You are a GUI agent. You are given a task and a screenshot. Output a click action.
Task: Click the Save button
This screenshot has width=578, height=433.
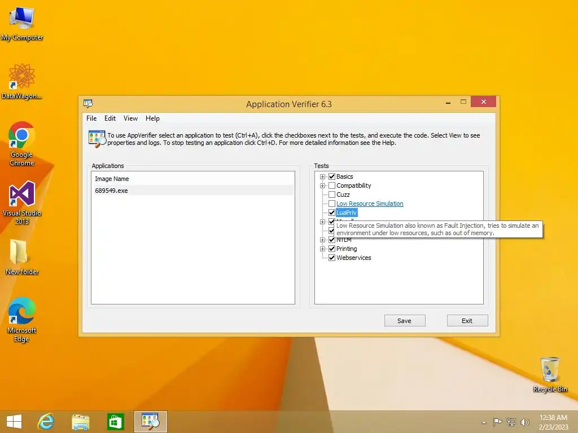tap(404, 321)
